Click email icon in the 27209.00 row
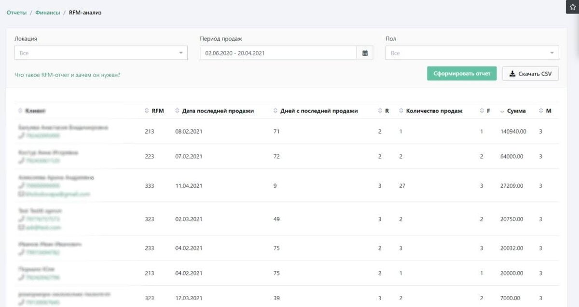 tap(21, 194)
